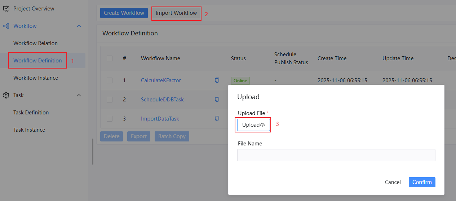Click the sidebar vertical scrollbar handle
This screenshot has height=201, width=456.
click(x=92, y=152)
